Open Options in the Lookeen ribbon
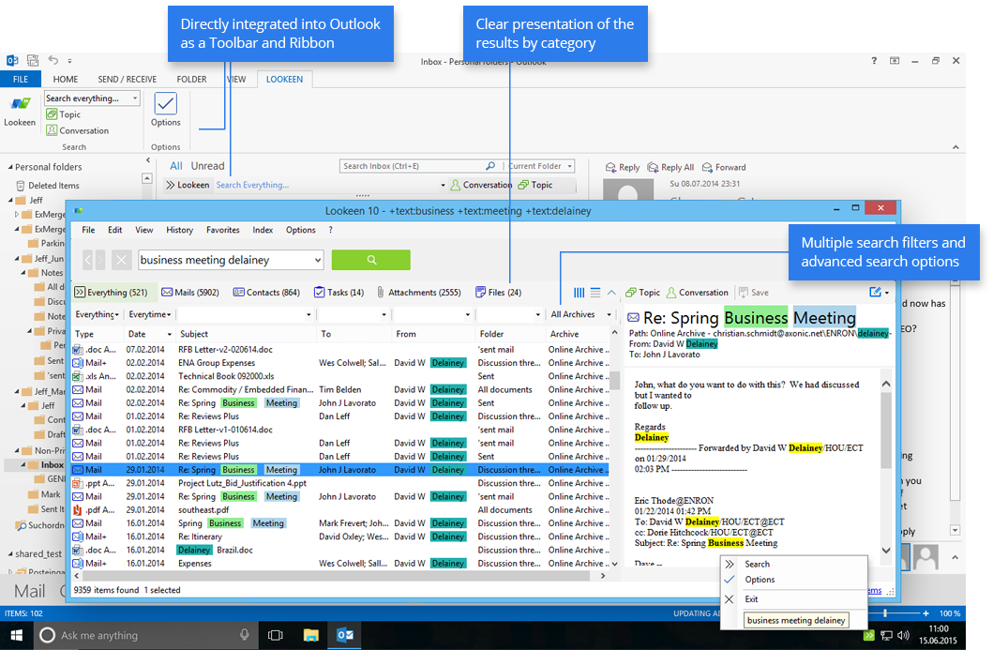Screen dimensions: 993x650 165,109
